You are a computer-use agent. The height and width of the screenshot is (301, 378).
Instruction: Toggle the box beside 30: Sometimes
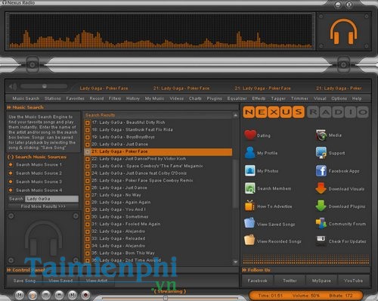point(88,217)
